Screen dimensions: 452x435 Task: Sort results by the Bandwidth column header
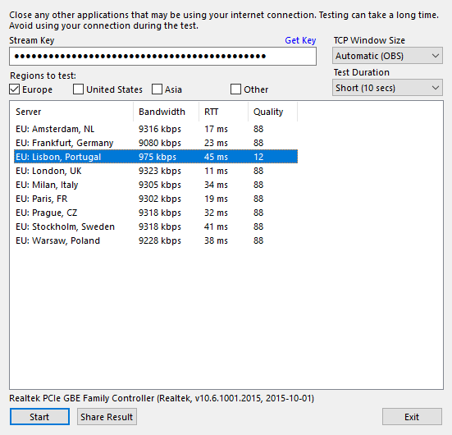tap(166, 112)
